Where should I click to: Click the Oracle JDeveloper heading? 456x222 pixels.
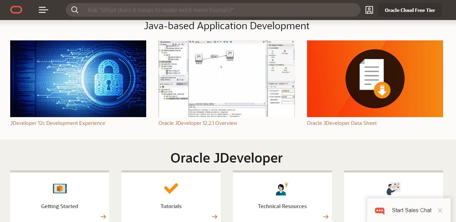[226, 158]
